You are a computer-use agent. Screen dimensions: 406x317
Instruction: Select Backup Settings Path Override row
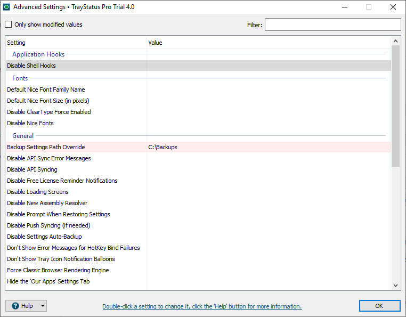point(46,147)
